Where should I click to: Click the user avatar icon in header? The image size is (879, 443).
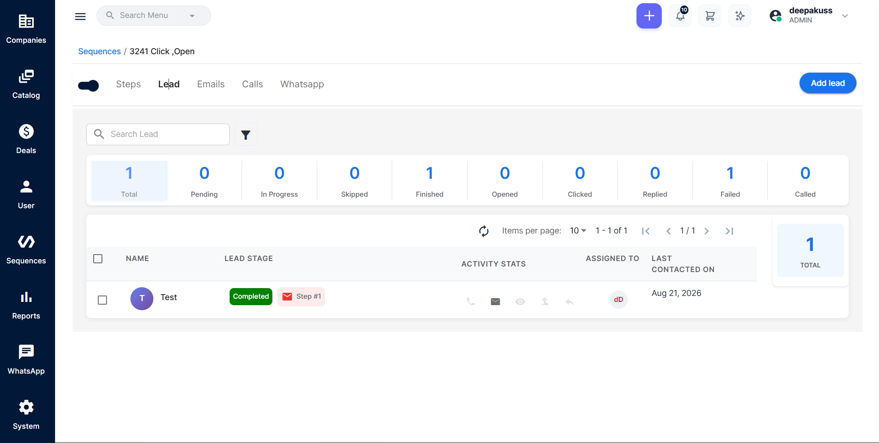pyautogui.click(x=776, y=16)
